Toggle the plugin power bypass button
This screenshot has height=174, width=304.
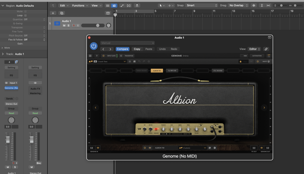94,46
